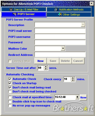Decrease server time-out seconds
This screenshot has height=116, width=95.
pos(46,69)
